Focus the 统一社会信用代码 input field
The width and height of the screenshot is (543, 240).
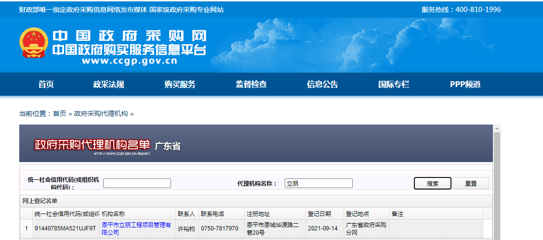point(137,183)
